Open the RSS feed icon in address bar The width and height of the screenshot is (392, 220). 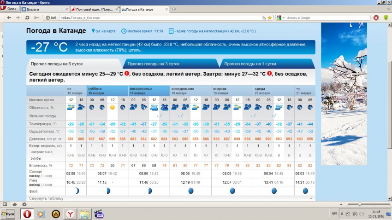point(263,17)
